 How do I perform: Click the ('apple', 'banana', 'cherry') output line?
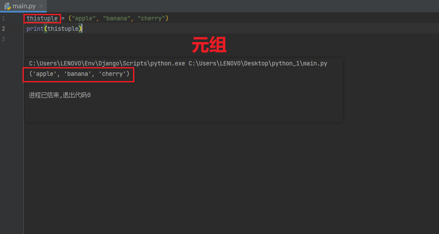[79, 74]
